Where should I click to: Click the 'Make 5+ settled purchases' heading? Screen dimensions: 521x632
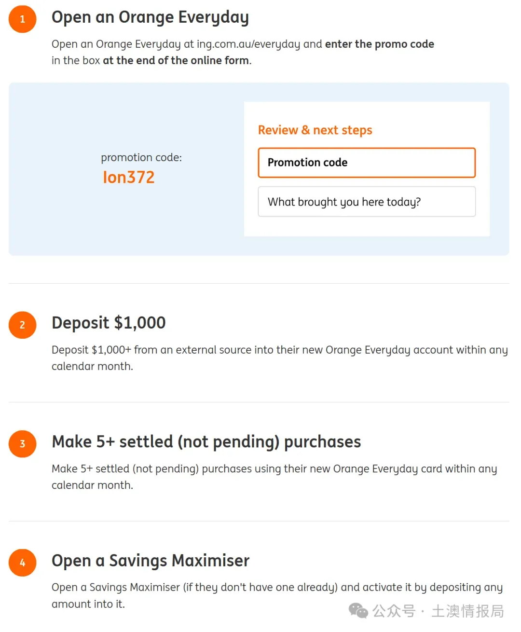coord(206,442)
